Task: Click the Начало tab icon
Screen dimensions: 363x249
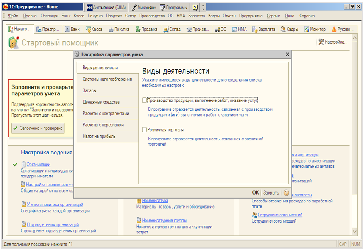Action: click(11, 30)
